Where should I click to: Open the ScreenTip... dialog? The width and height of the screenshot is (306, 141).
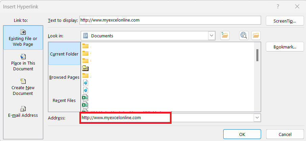point(285,21)
